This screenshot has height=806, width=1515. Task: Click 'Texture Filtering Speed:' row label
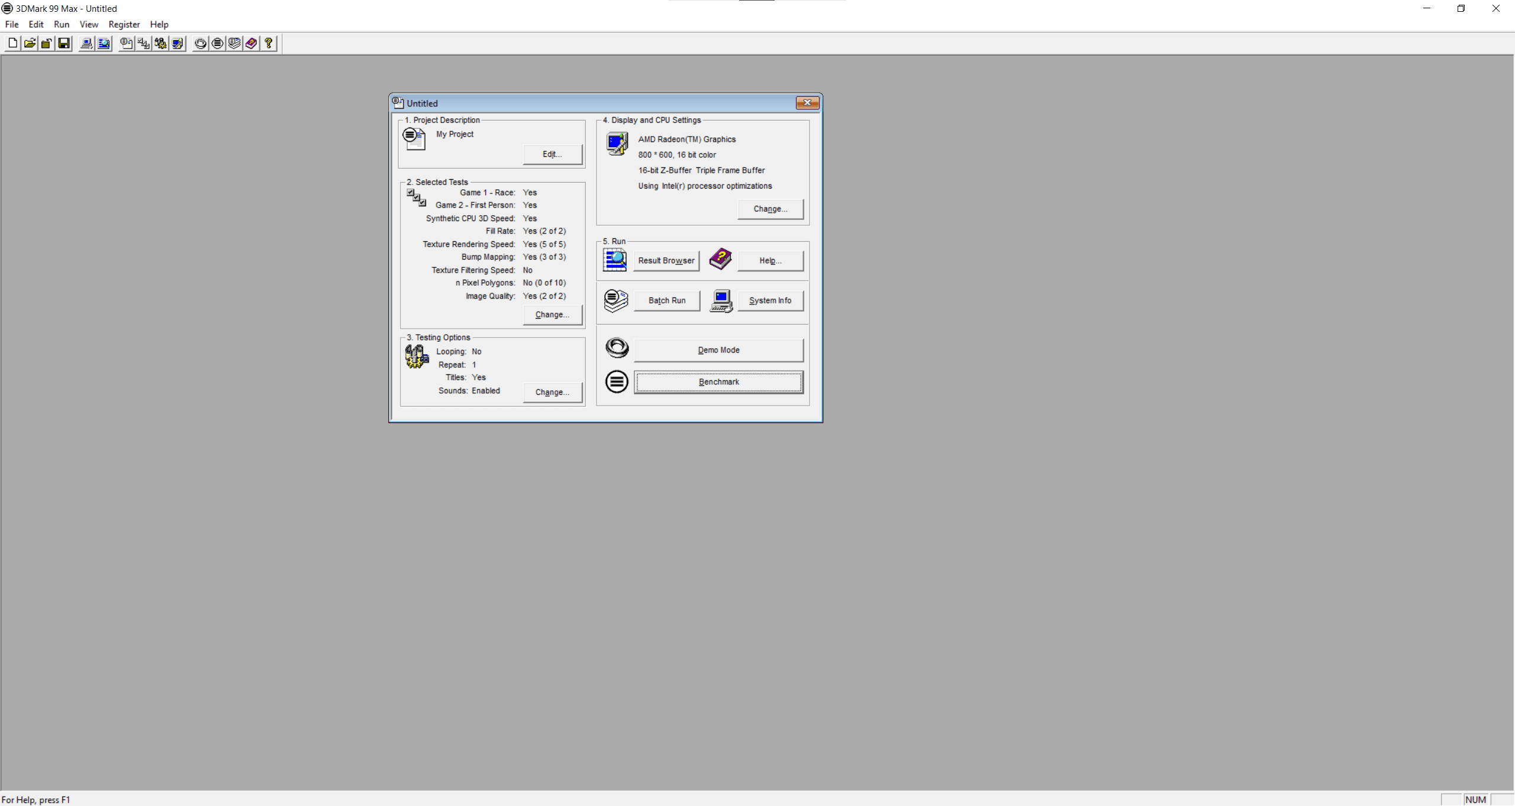(473, 270)
